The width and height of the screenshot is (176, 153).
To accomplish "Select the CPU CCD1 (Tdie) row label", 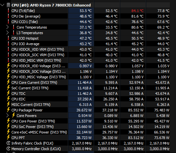I will pyautogui.click(x=25, y=22).
